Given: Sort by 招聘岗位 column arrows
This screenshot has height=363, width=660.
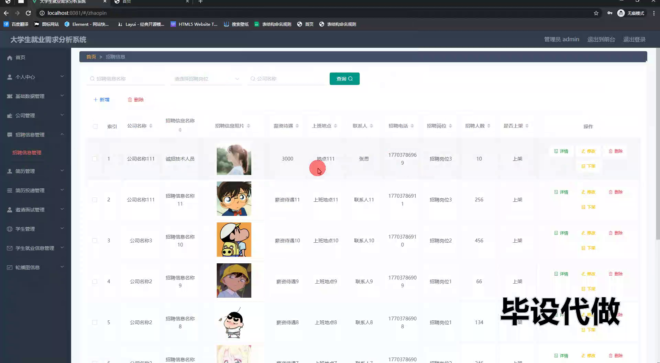Looking at the screenshot, I should [450, 126].
